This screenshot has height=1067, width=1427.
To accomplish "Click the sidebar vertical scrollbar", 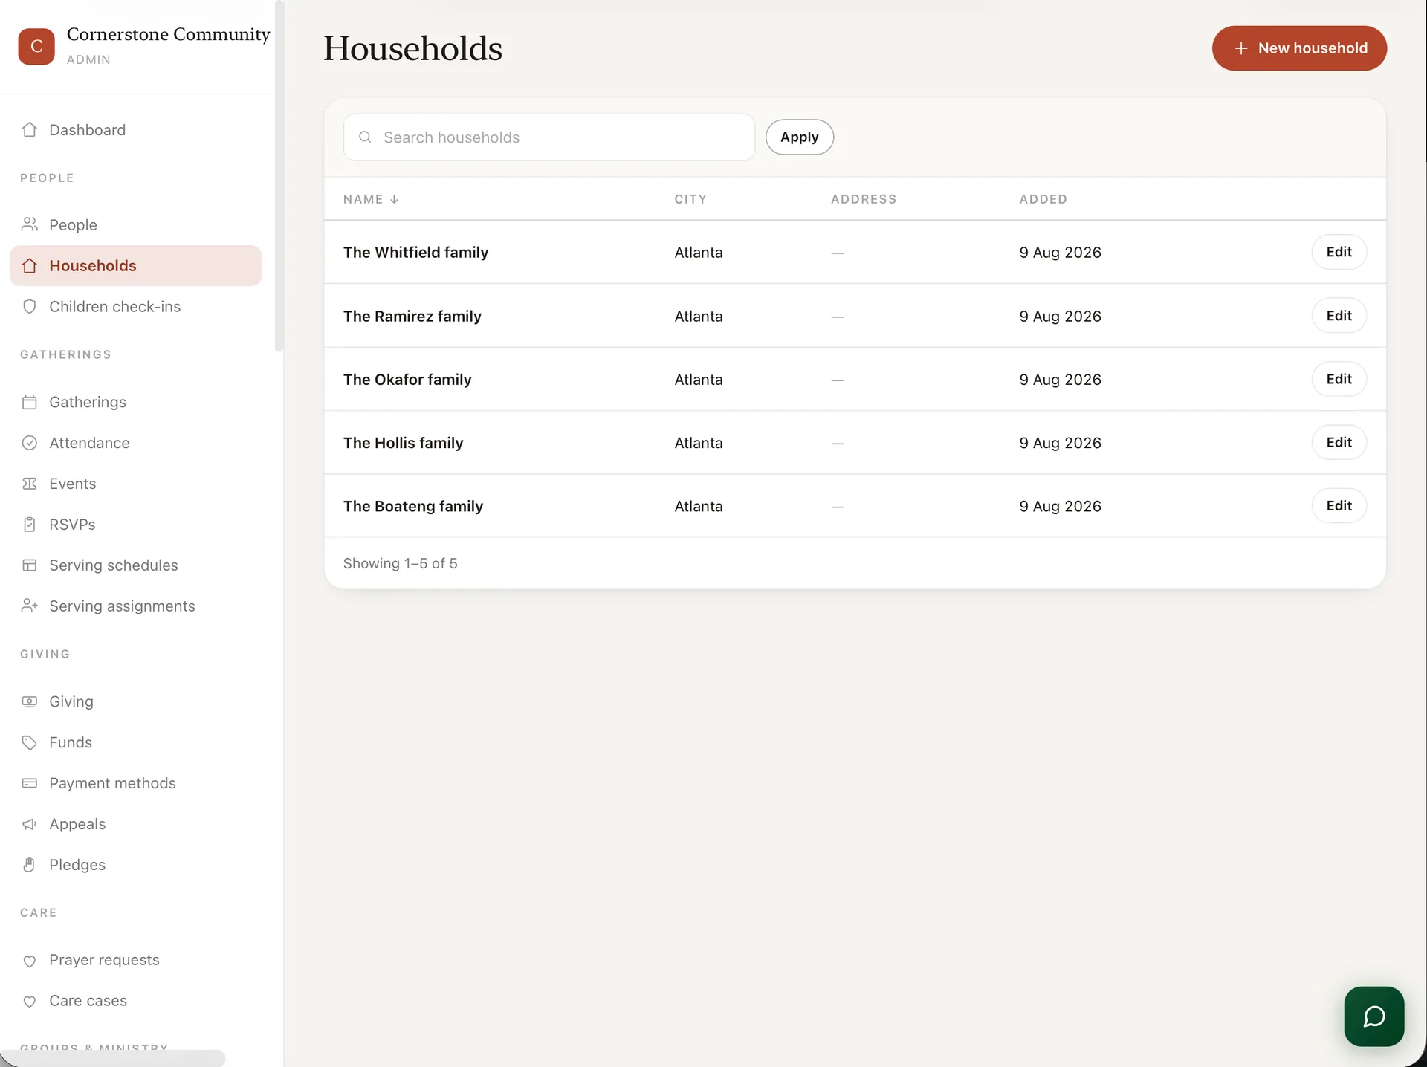I will tap(279, 176).
